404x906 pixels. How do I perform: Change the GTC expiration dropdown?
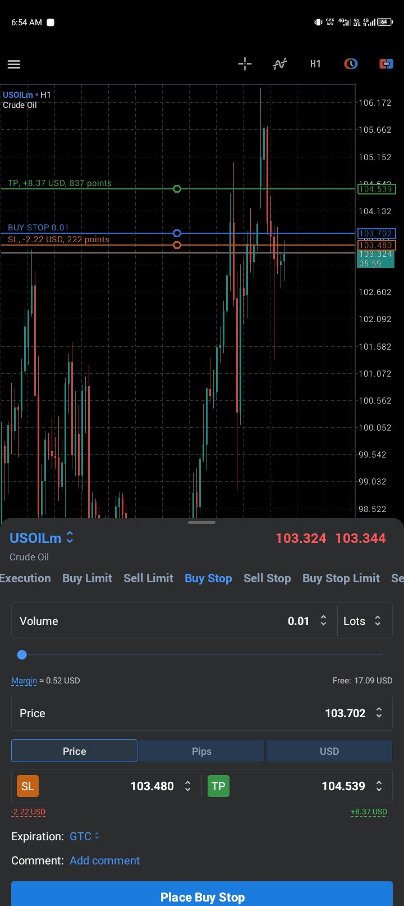pyautogui.click(x=84, y=836)
